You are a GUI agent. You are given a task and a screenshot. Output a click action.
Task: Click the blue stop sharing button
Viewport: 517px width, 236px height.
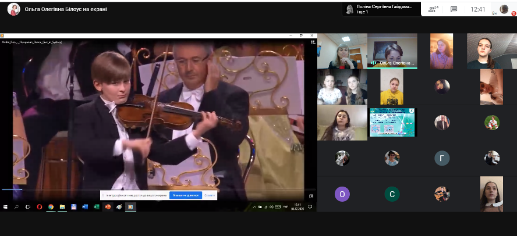coord(186,195)
